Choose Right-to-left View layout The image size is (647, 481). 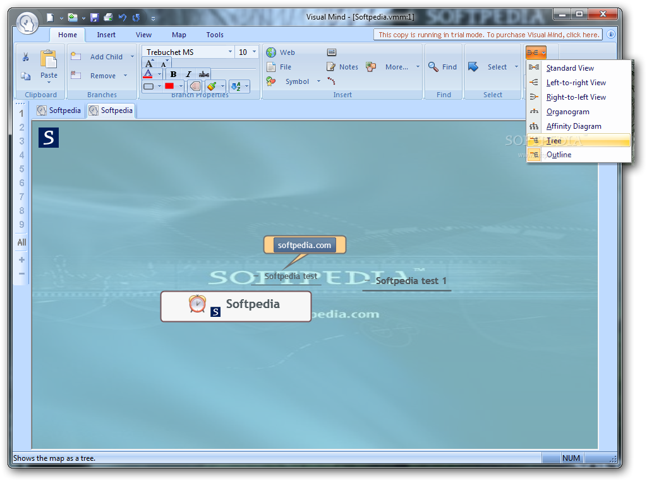(579, 97)
